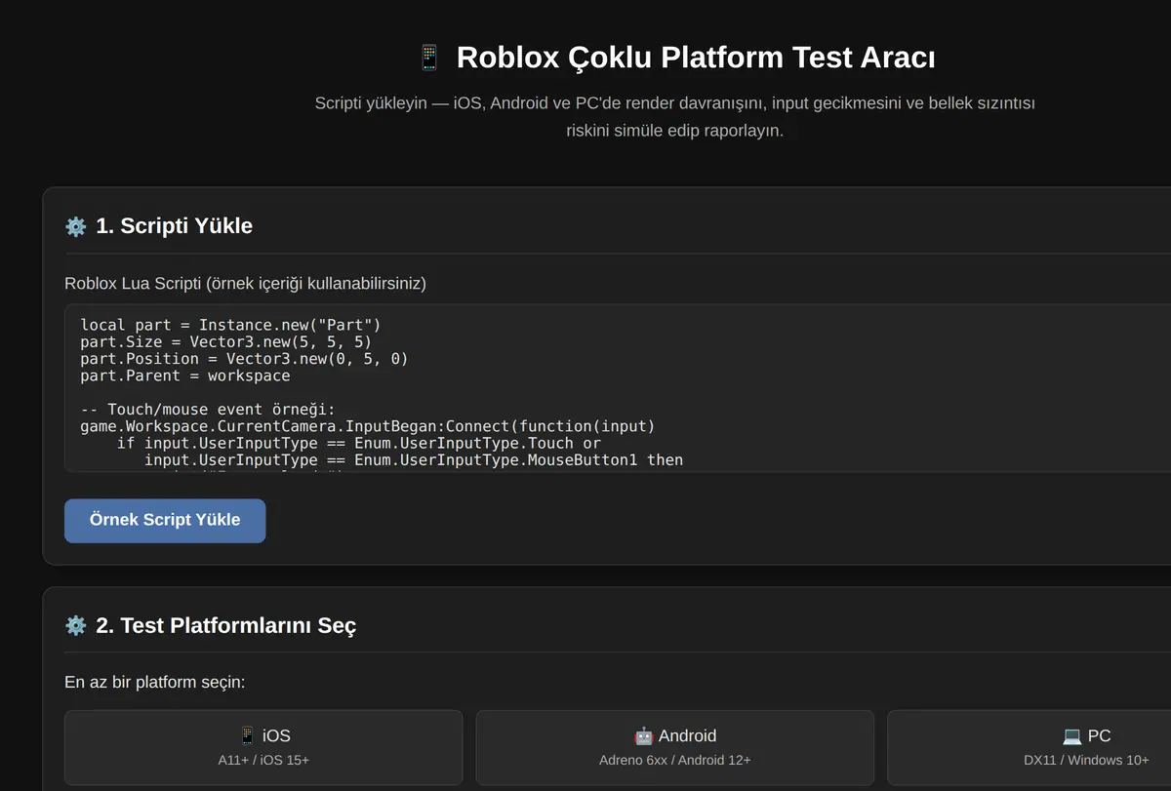Click the robot emoji on the Android card
Viewport: 1171px width, 791px height.
coord(643,735)
